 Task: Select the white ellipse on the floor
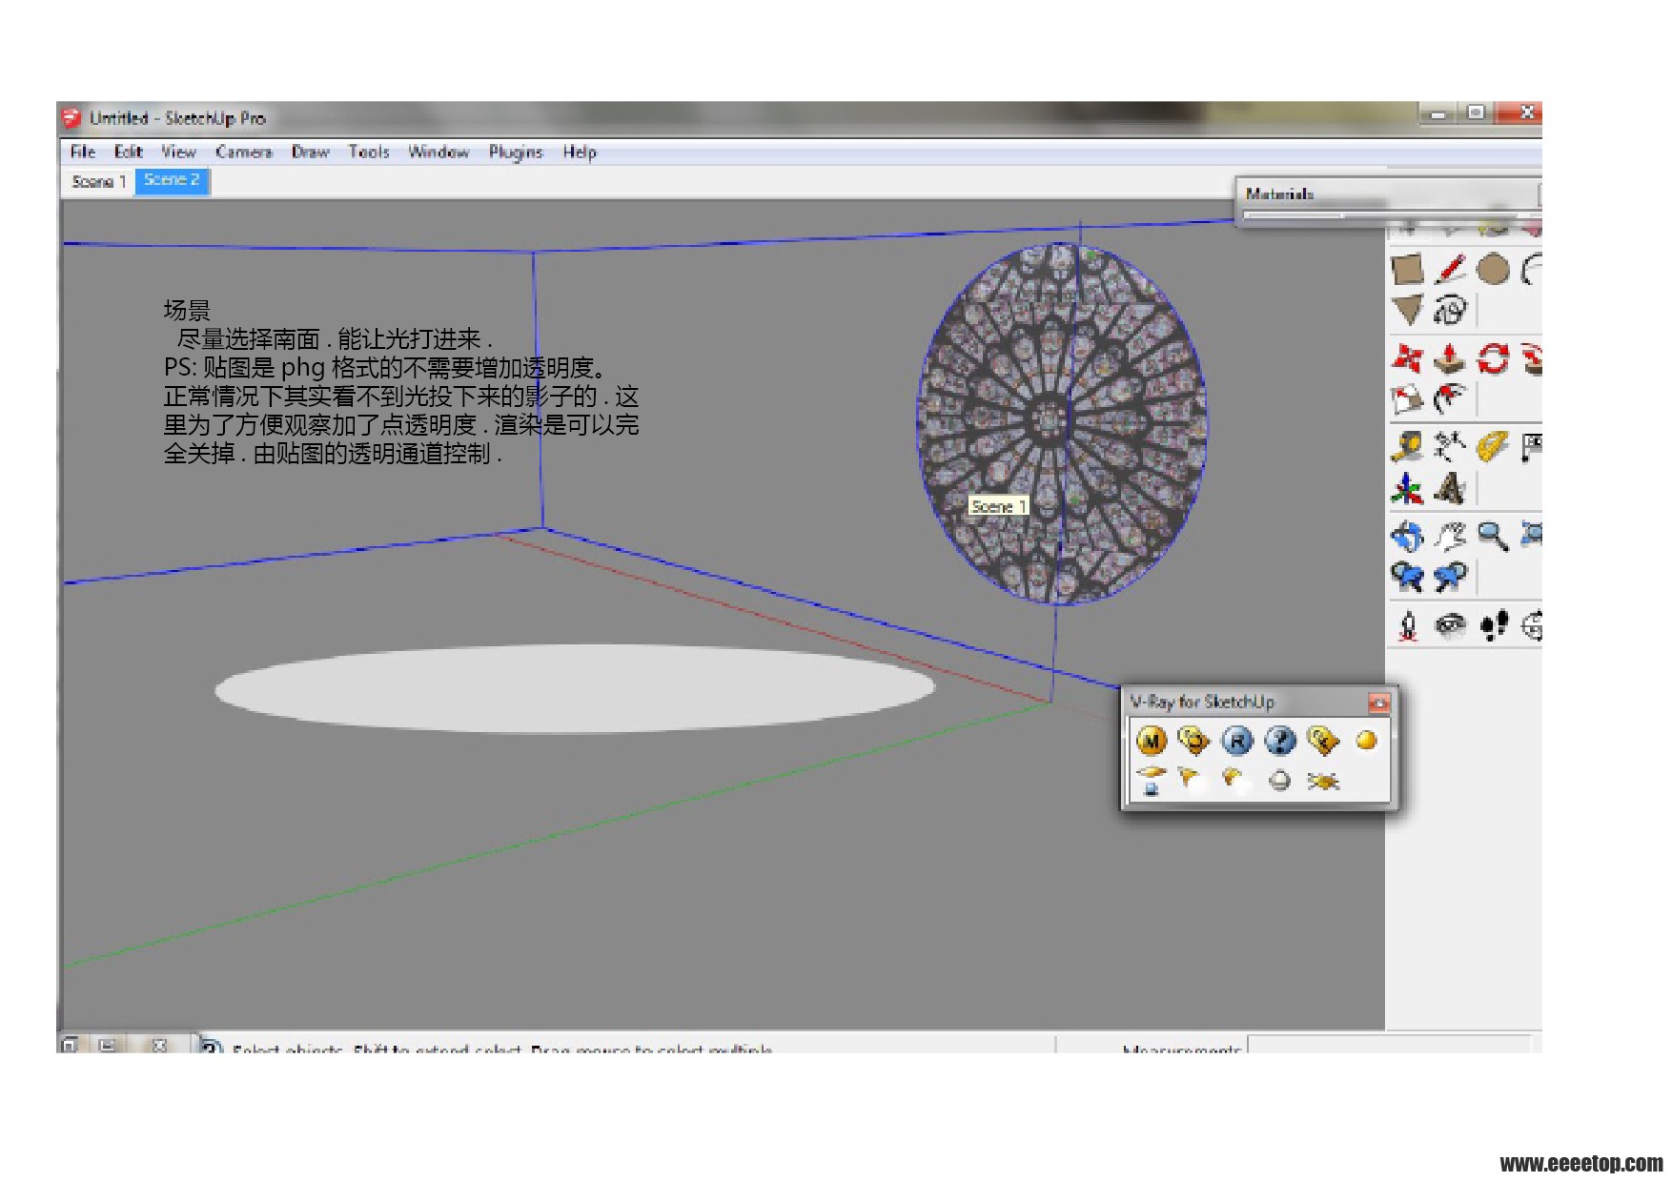(575, 688)
